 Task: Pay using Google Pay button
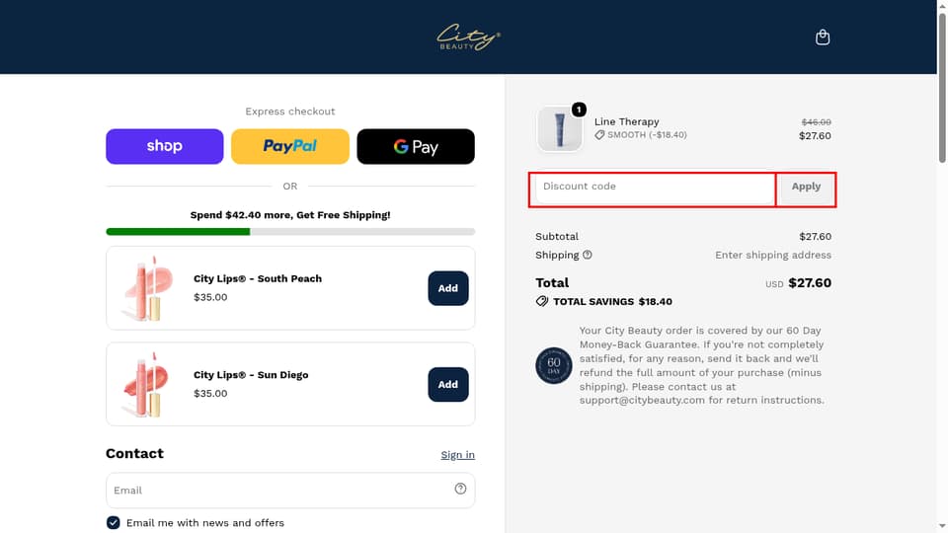[x=416, y=146]
